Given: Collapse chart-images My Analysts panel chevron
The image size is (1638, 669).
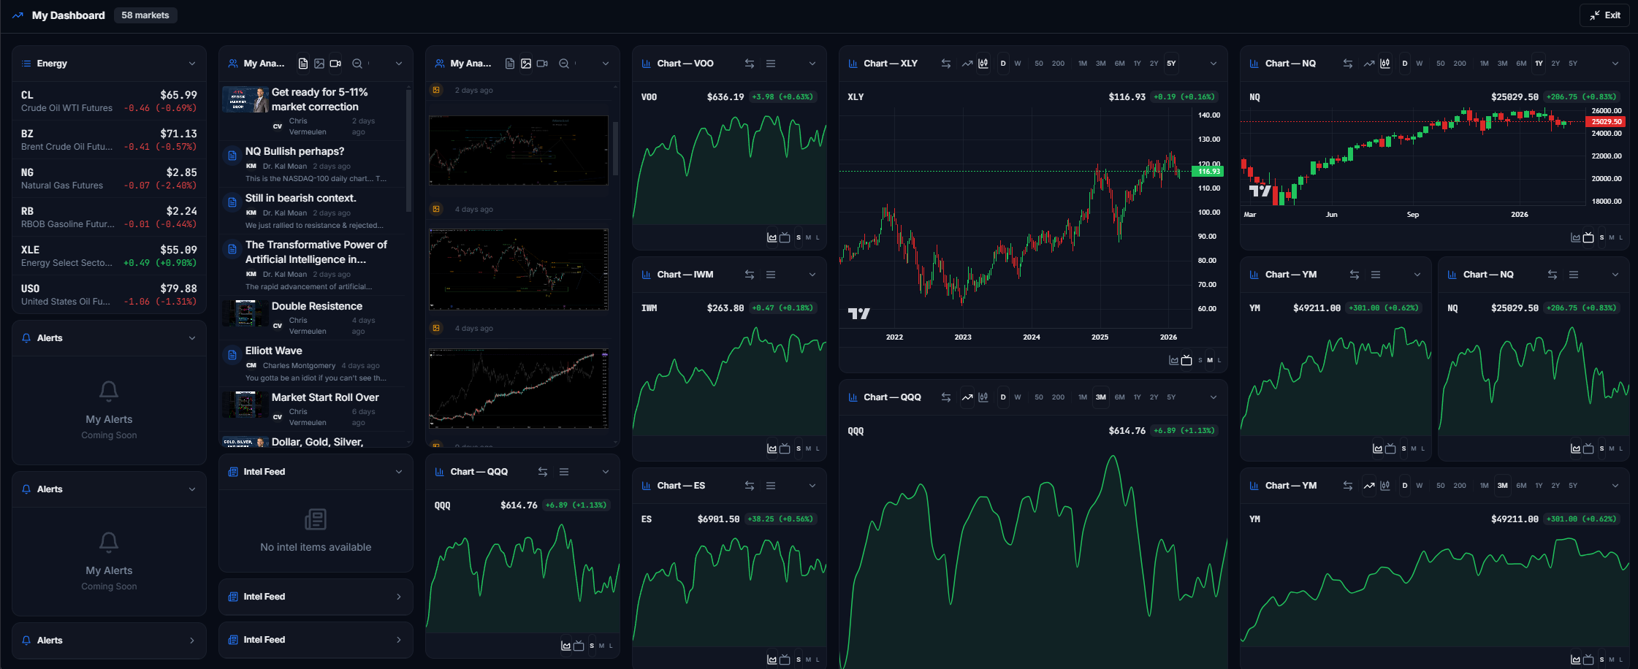Looking at the screenshot, I should pos(606,64).
